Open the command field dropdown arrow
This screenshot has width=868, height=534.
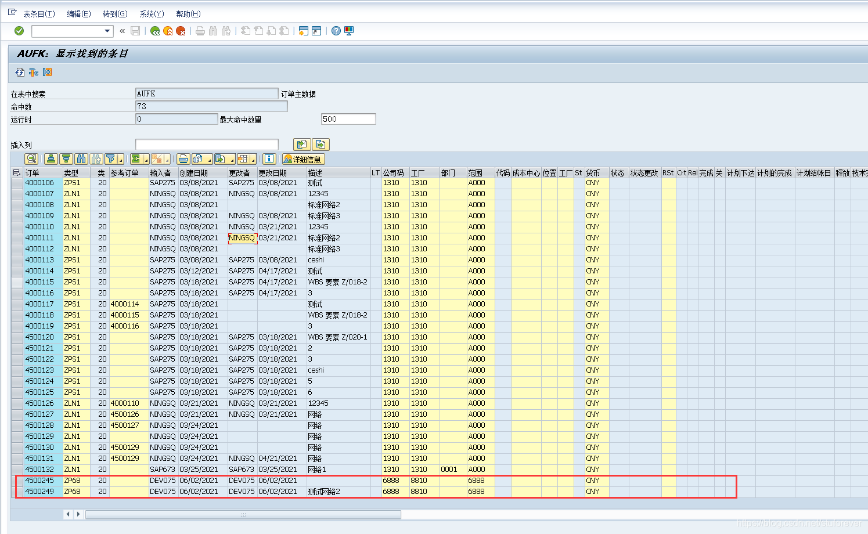coord(107,31)
